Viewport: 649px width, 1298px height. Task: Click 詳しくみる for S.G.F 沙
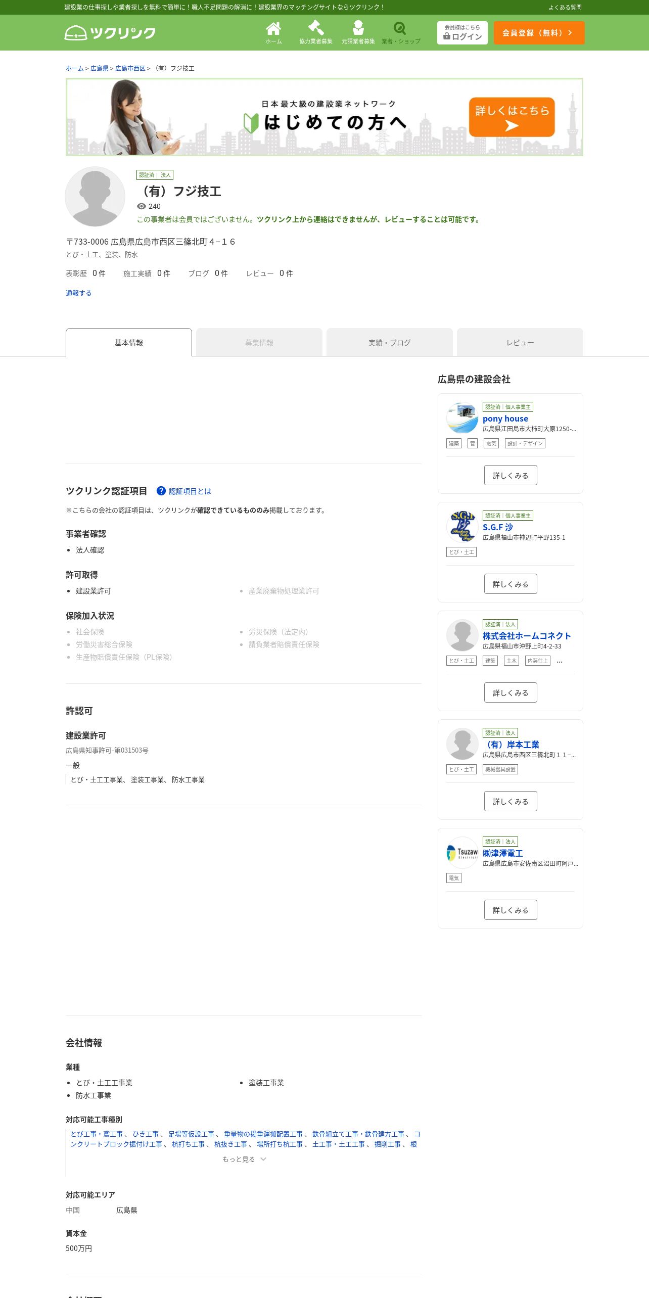[x=511, y=584]
